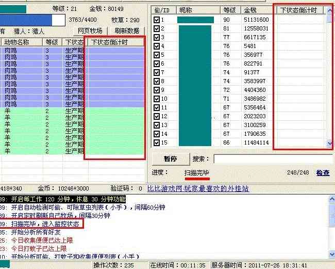The height and width of the screenshot is (269, 335).
Task: Click the 服务器时间 status bar entry
Action: 259,265
